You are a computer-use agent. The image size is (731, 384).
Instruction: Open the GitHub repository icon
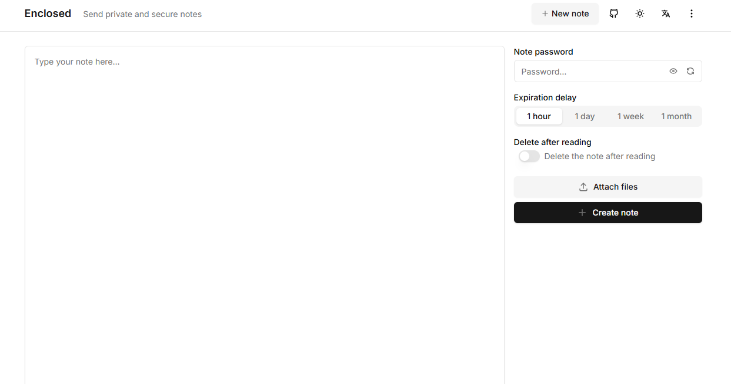click(613, 13)
